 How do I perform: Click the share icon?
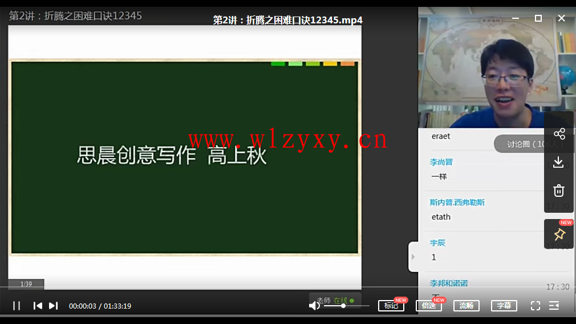coord(559,133)
